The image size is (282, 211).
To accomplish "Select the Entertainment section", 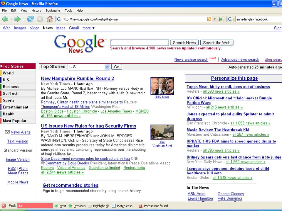I will point(18,107).
